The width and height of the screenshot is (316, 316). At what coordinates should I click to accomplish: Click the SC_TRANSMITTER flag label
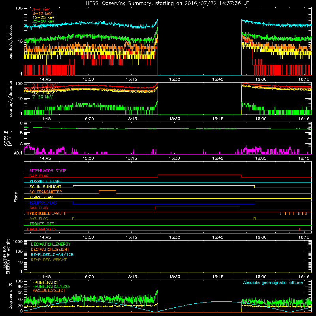46,192
